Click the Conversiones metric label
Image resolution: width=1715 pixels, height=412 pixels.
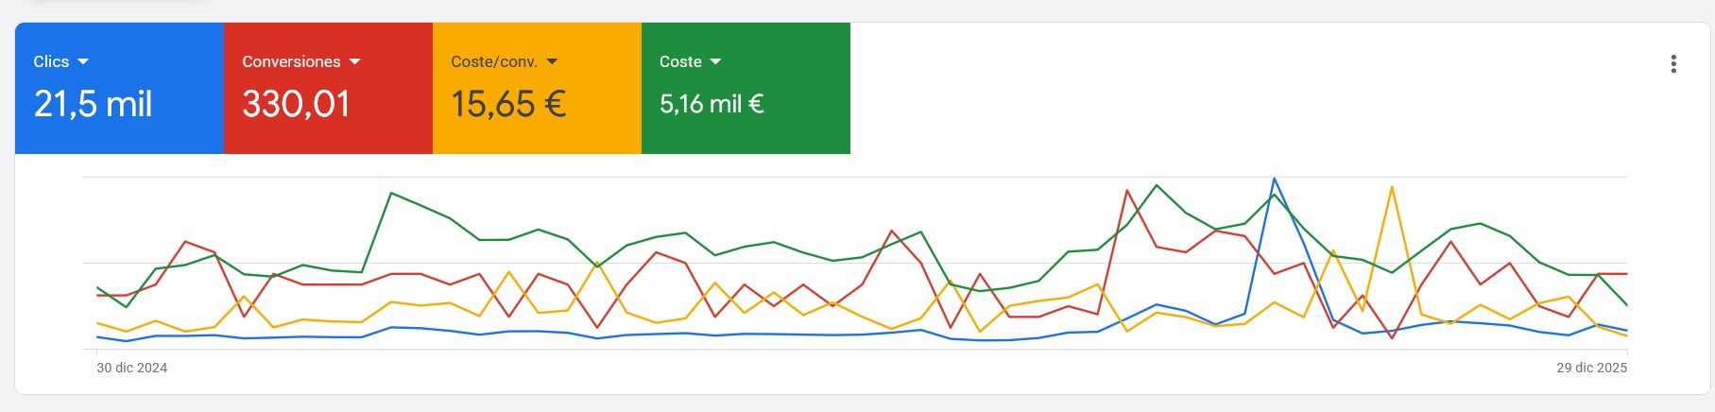[x=291, y=61]
